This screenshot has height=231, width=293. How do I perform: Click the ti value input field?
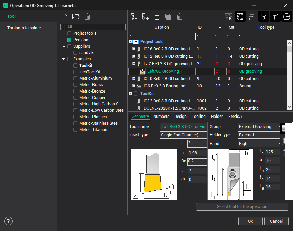[x=197, y=154]
